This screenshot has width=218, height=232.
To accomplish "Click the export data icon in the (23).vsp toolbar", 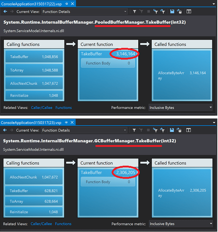I will pos(179,130).
